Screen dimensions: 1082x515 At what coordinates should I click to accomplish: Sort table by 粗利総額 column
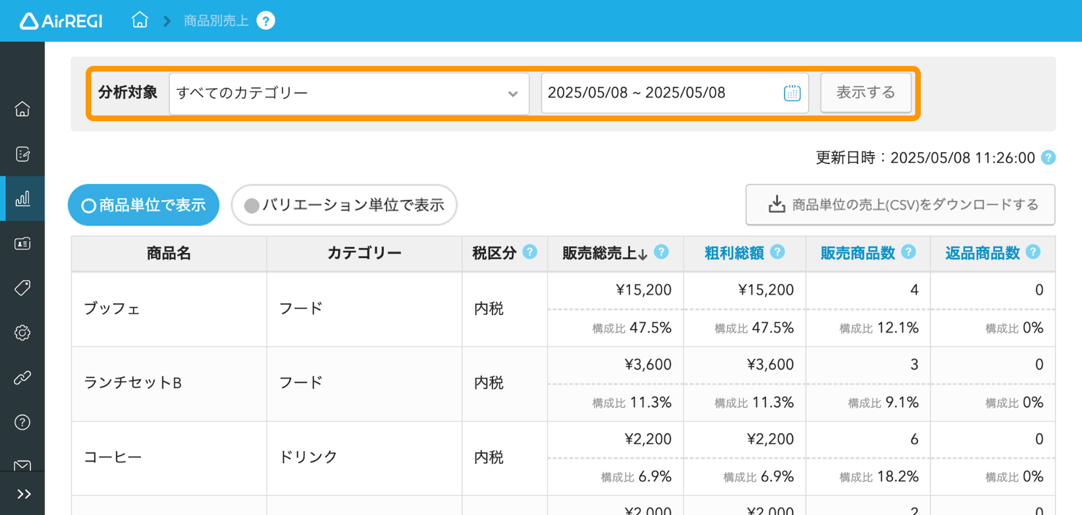(734, 253)
